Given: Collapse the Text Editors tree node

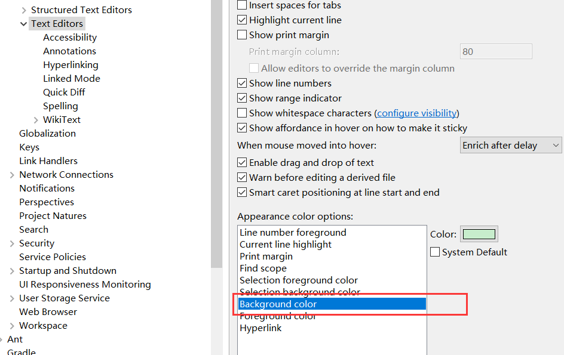Looking at the screenshot, I should point(23,23).
